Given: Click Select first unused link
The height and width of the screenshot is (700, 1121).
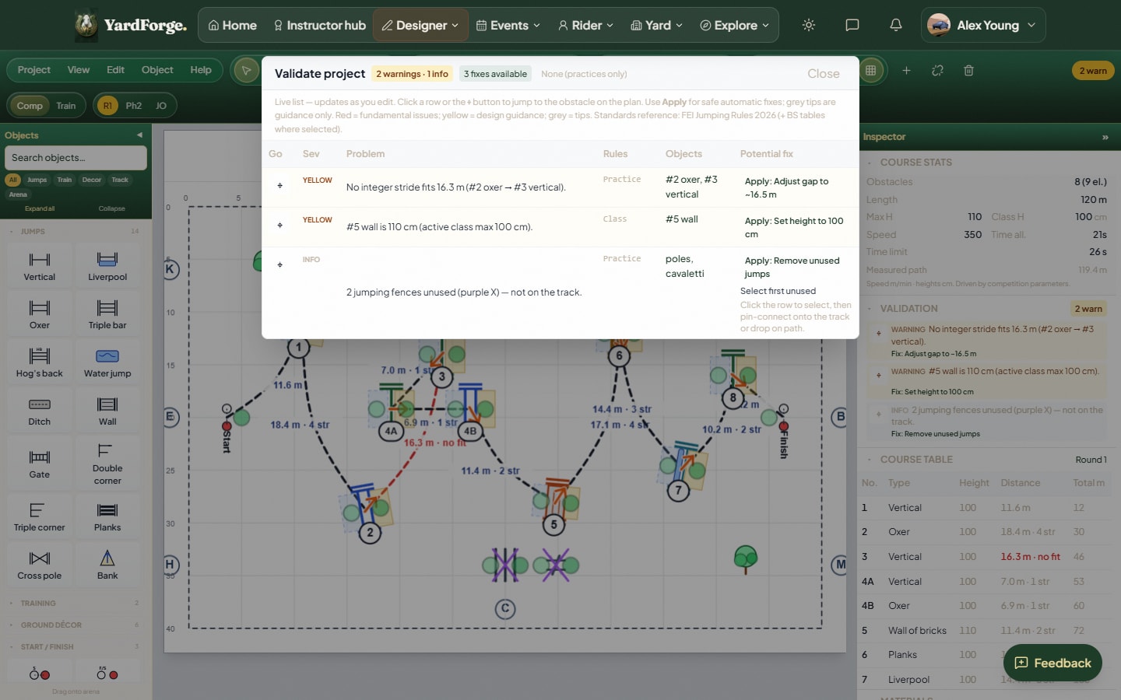Looking at the screenshot, I should point(778,291).
